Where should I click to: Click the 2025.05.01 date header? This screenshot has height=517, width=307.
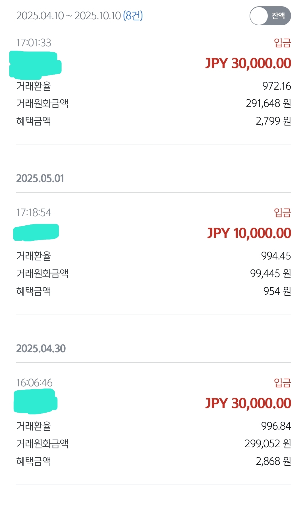pyautogui.click(x=40, y=178)
